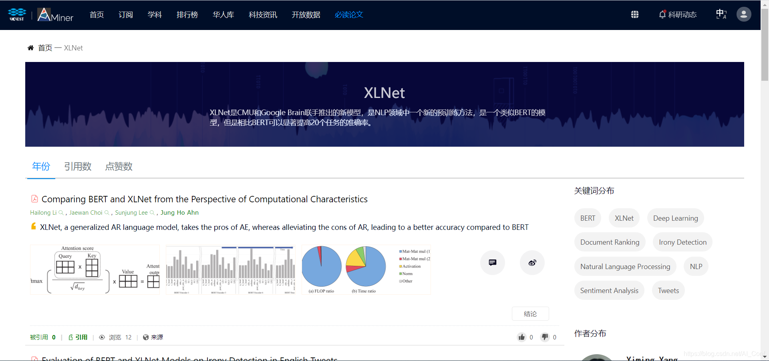Go to 首页 in navigation bar

tap(97, 15)
